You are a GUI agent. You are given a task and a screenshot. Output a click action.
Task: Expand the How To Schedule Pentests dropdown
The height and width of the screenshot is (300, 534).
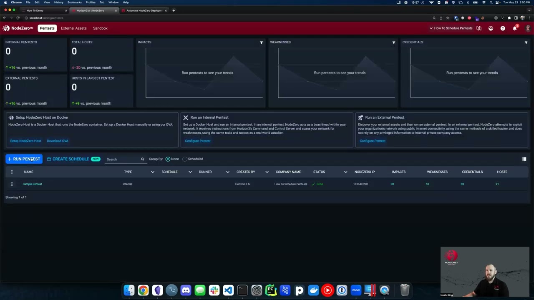tap(451, 28)
